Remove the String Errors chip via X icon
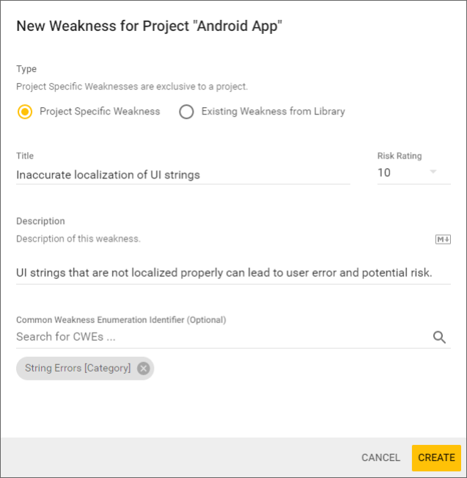The height and width of the screenshot is (478, 467). [143, 369]
